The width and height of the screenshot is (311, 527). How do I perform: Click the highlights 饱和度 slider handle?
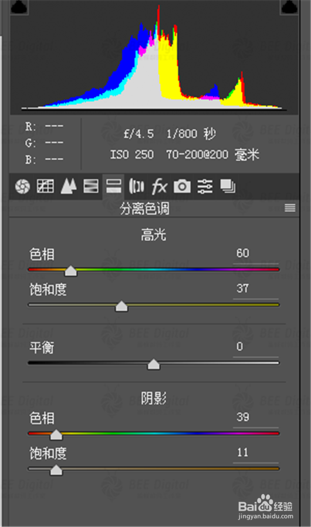pos(121,307)
